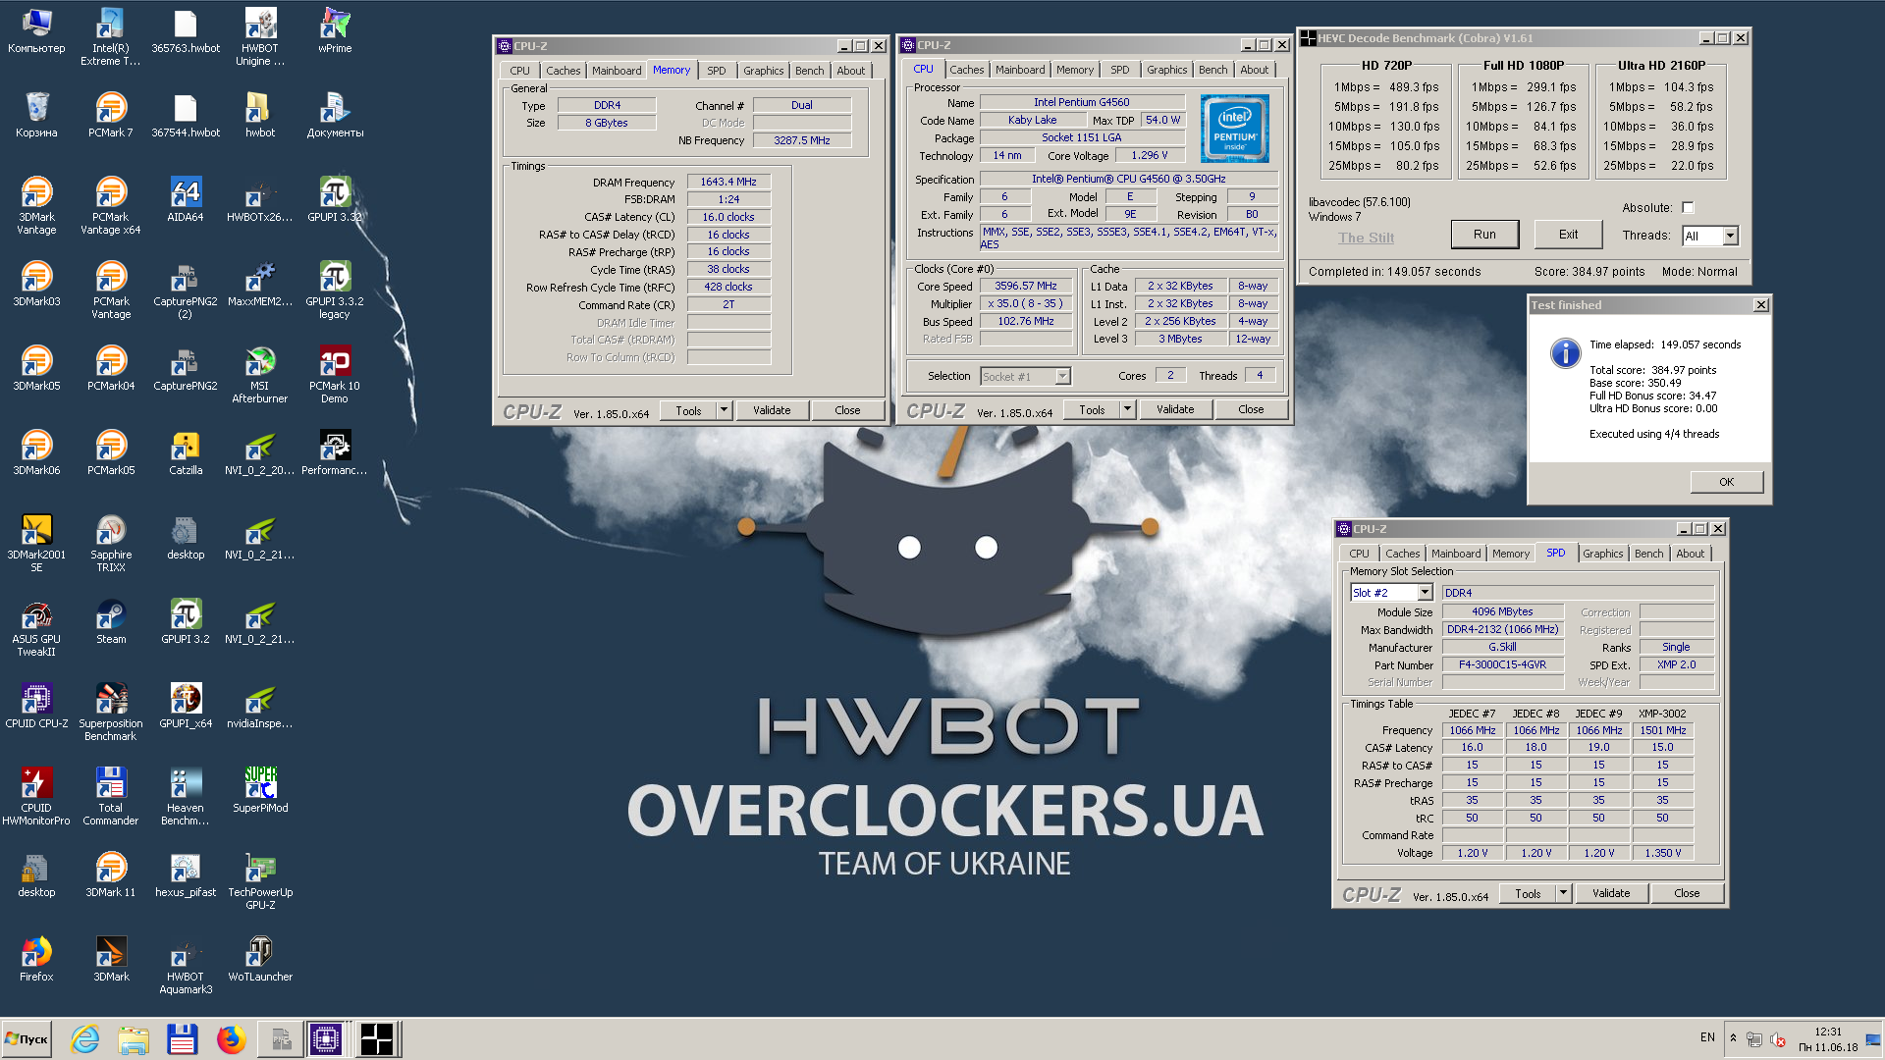Click the NB Frequency 3287.5 MHz value
The height and width of the screenshot is (1060, 1885).
coord(801,140)
